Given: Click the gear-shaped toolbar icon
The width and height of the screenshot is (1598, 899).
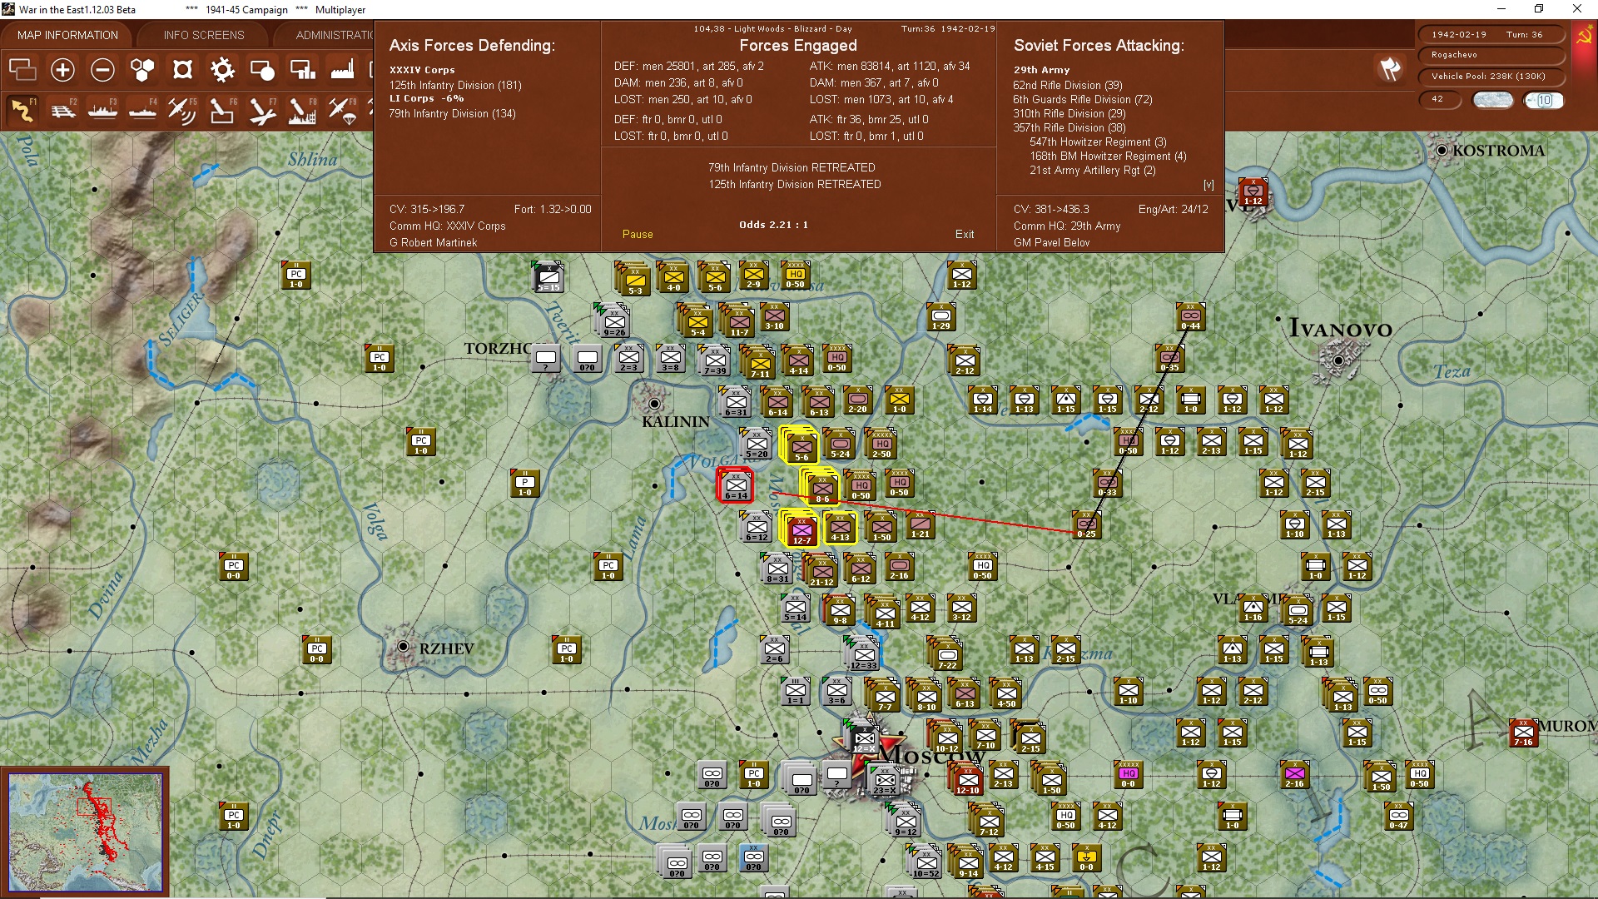Looking at the screenshot, I should 222,70.
